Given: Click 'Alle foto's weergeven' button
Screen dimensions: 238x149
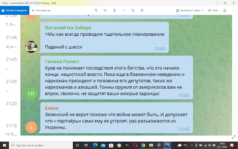Looking at the screenshot, I should pos(15,10).
